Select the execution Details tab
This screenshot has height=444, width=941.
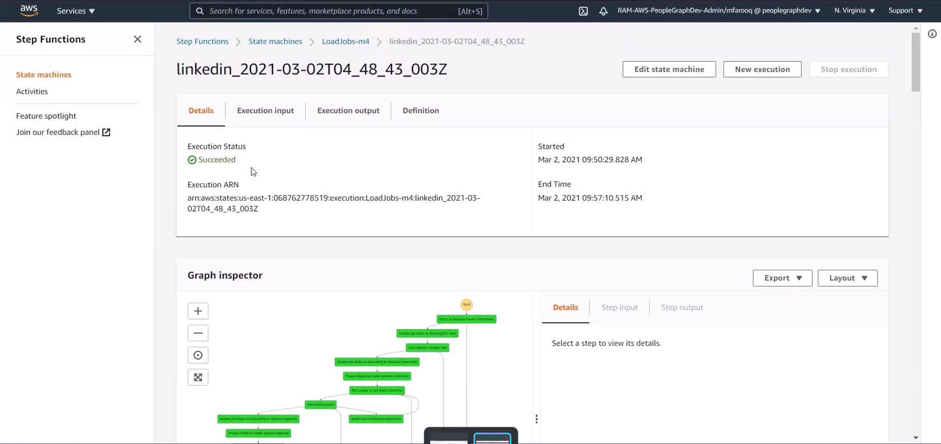[x=201, y=111]
